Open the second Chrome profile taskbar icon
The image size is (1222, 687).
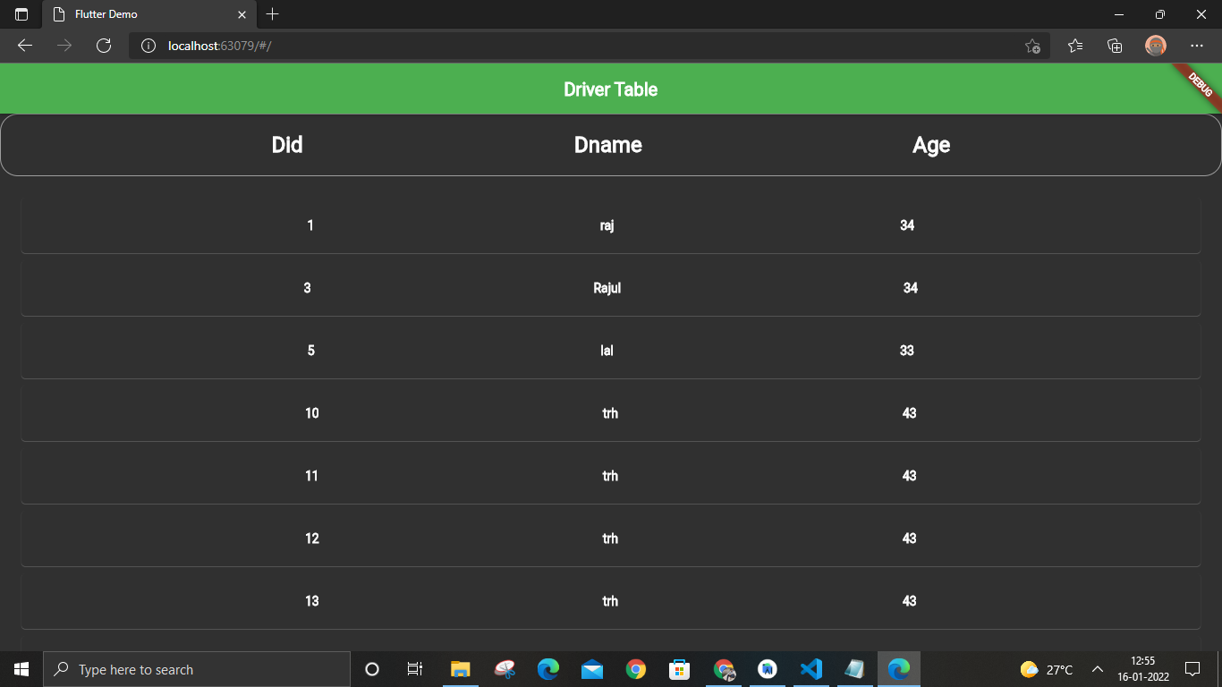(724, 669)
